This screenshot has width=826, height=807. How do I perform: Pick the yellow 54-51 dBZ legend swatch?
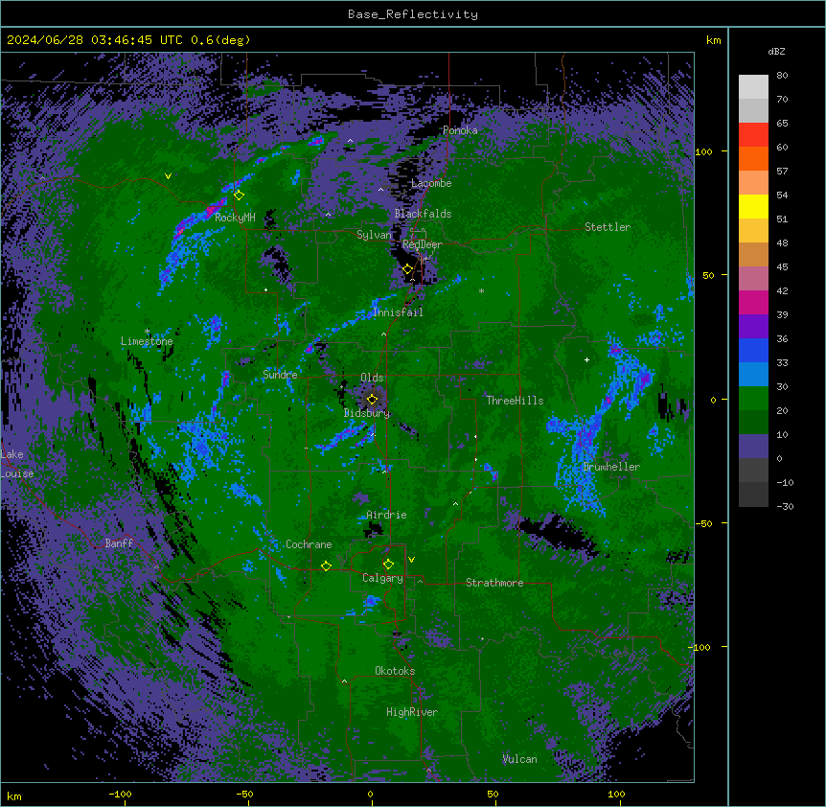pos(753,206)
